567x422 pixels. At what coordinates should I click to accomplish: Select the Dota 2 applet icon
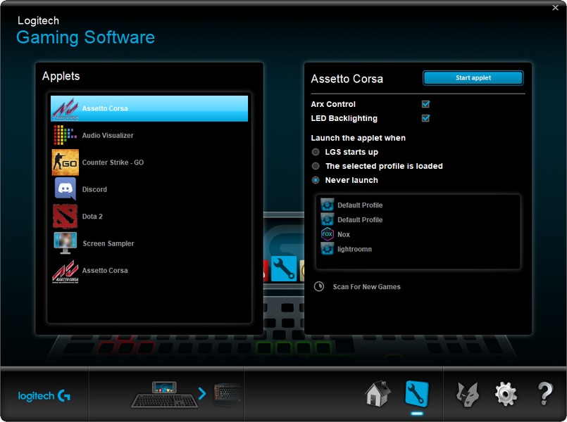point(66,217)
